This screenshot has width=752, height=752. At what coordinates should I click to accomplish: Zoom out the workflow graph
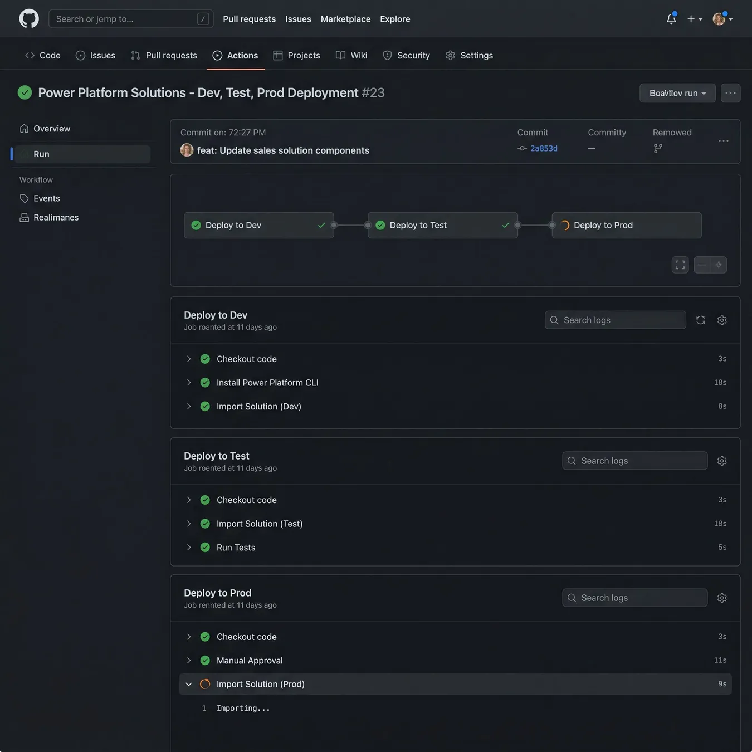pyautogui.click(x=702, y=265)
